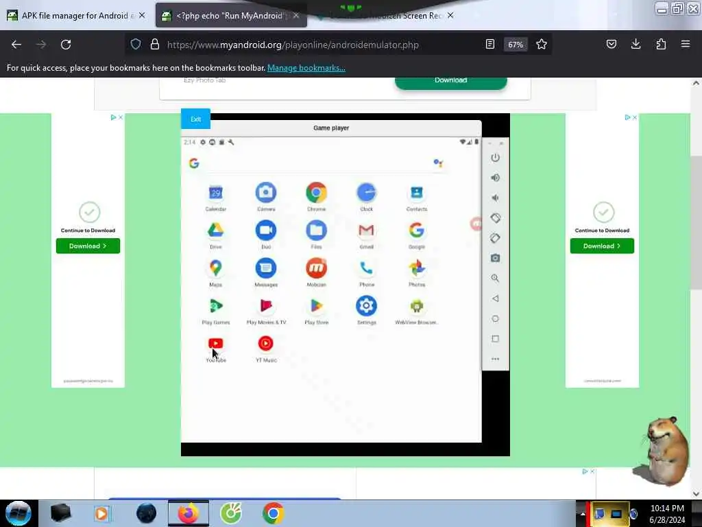702x527 pixels.
Task: Open the Firefox downloads panel
Action: pos(636,45)
